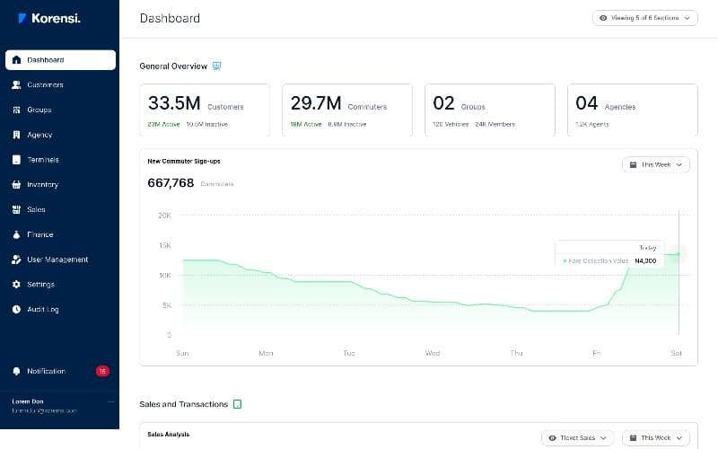The width and height of the screenshot is (718, 449).
Task: Open the Customers menu item
Action: 60,84
